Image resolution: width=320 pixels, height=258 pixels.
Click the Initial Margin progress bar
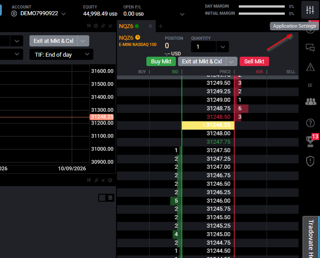(262, 14)
